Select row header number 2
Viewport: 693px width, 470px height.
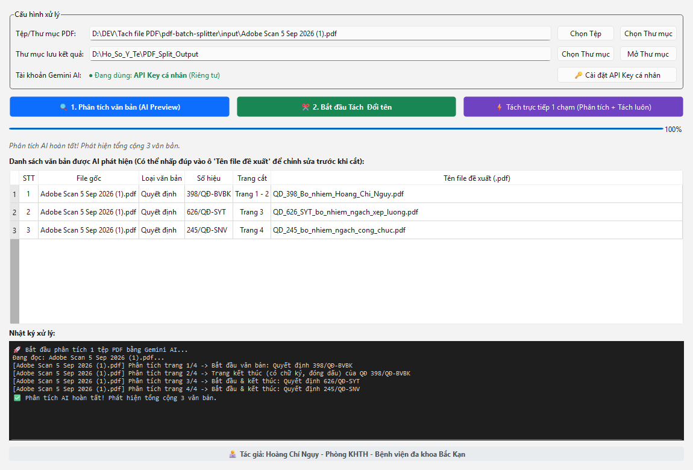coord(14,212)
